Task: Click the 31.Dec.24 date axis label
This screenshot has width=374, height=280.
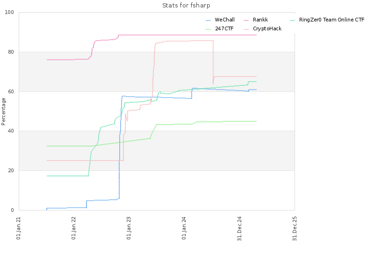Action: (239, 229)
